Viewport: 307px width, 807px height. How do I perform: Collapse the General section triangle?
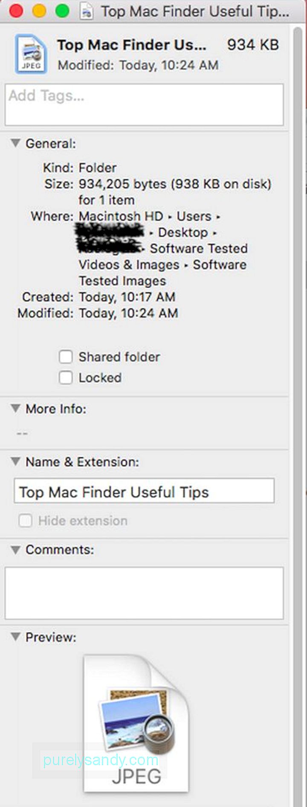point(15,143)
